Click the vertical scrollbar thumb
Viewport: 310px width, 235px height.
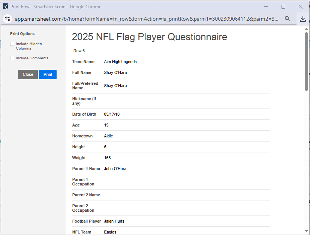(x=306, y=61)
